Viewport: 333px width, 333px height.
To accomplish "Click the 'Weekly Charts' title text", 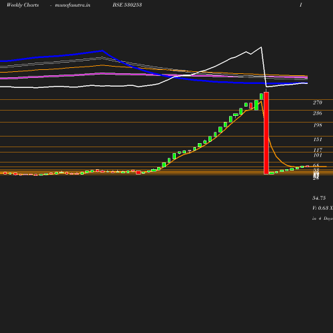I will (x=23, y=5).
